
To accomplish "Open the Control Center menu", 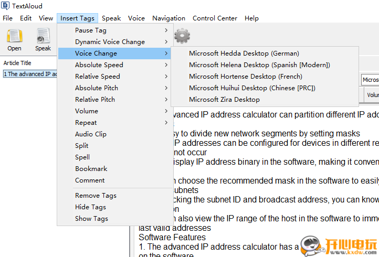I will 215,18.
